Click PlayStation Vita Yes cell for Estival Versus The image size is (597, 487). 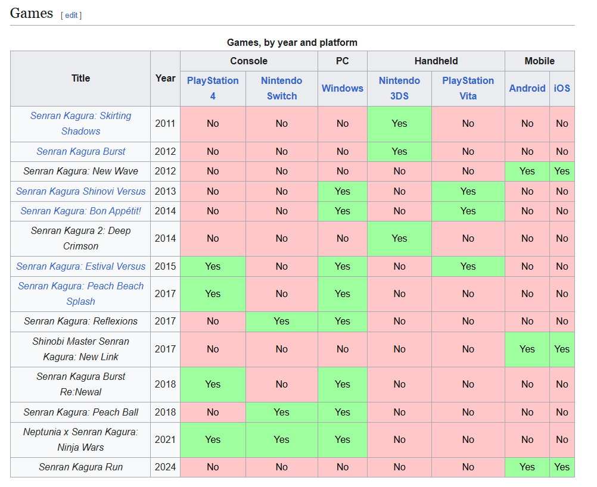468,266
